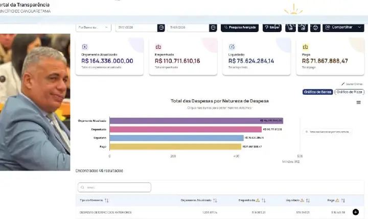
Task: Click the Pesquisa Avançada button
Action: [240, 28]
